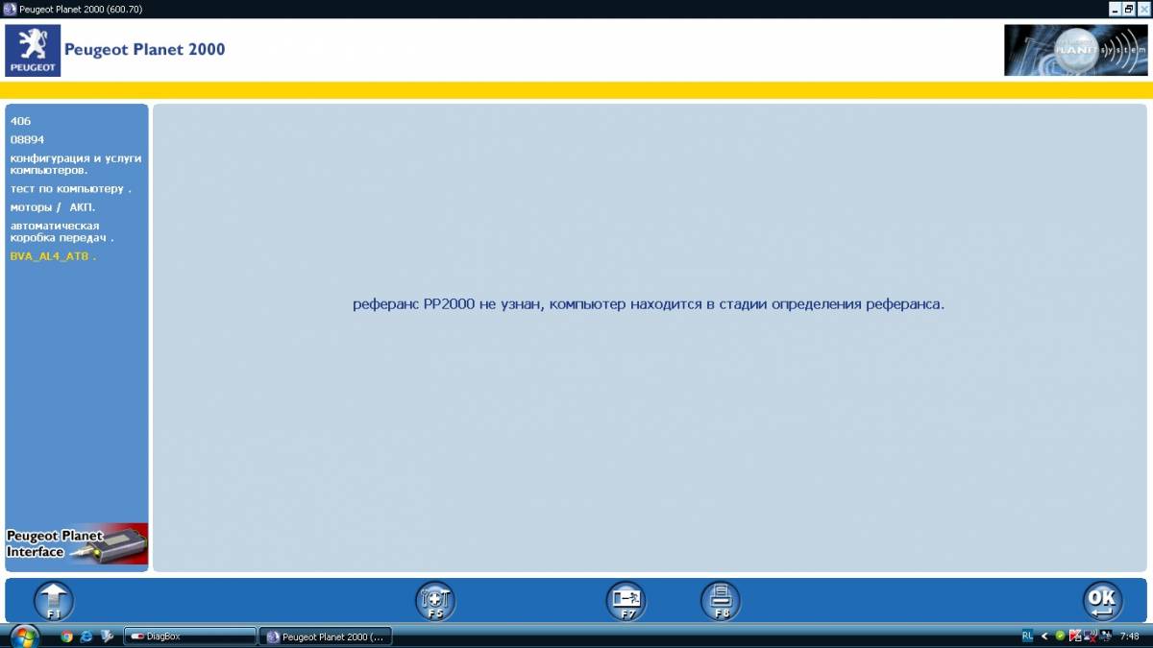The height and width of the screenshot is (648, 1153).
Task: Select 'тест по компьютеру' sidebar item
Action: (69, 188)
